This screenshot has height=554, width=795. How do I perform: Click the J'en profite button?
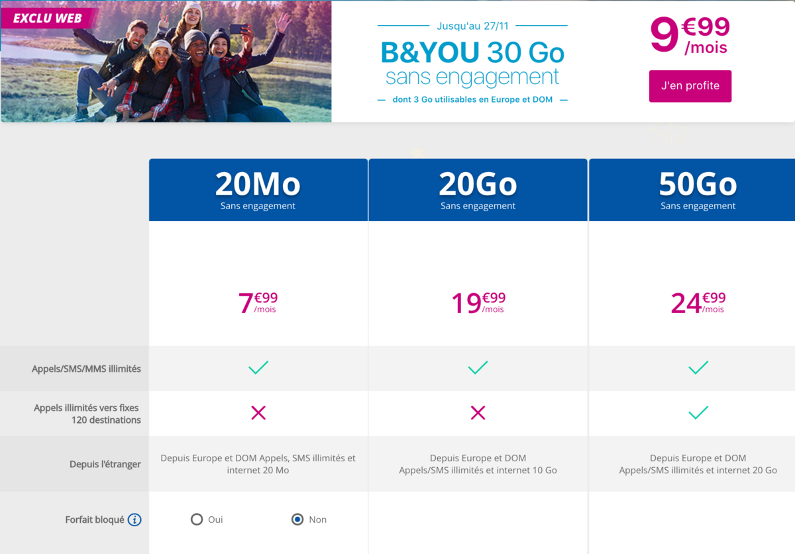click(690, 86)
